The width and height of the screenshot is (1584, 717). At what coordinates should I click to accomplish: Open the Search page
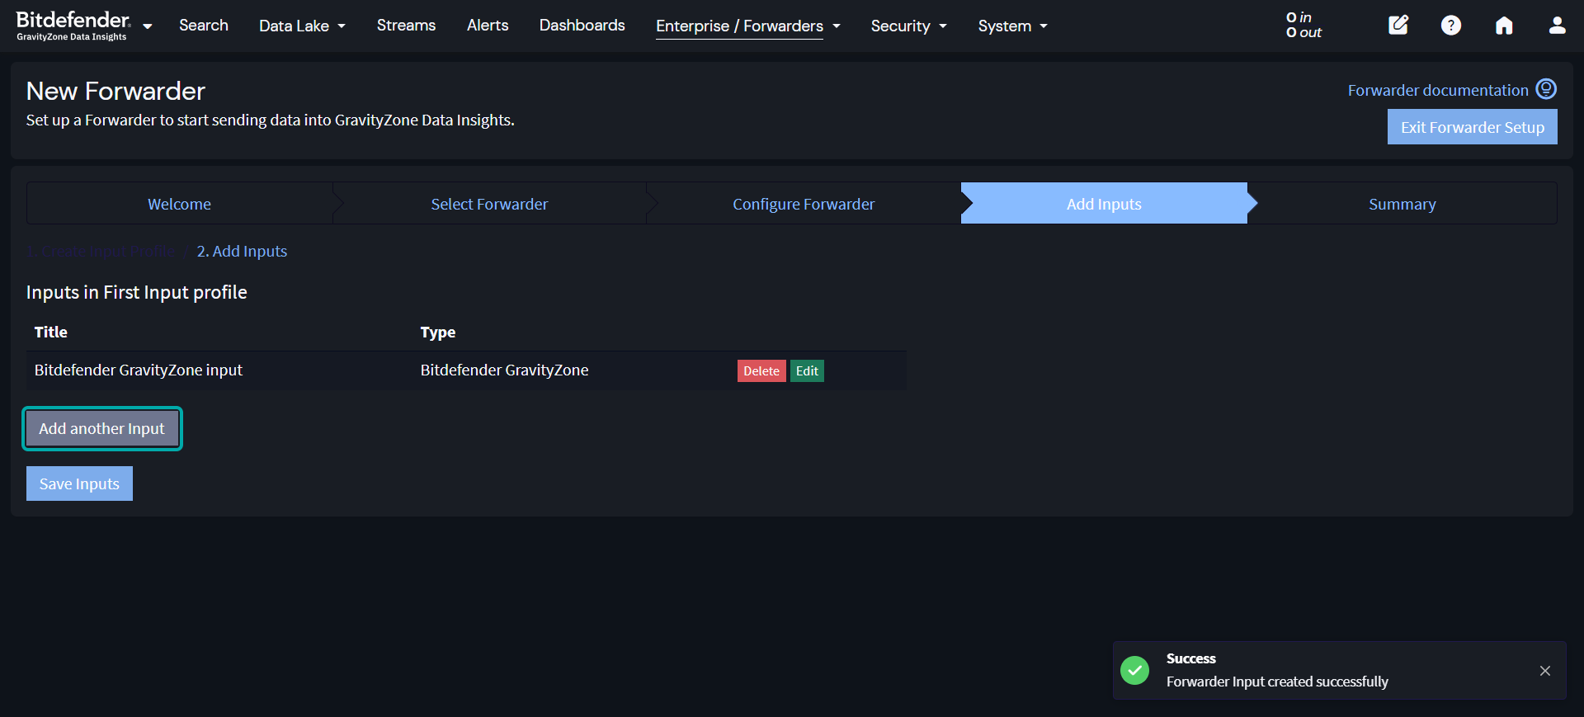(204, 26)
